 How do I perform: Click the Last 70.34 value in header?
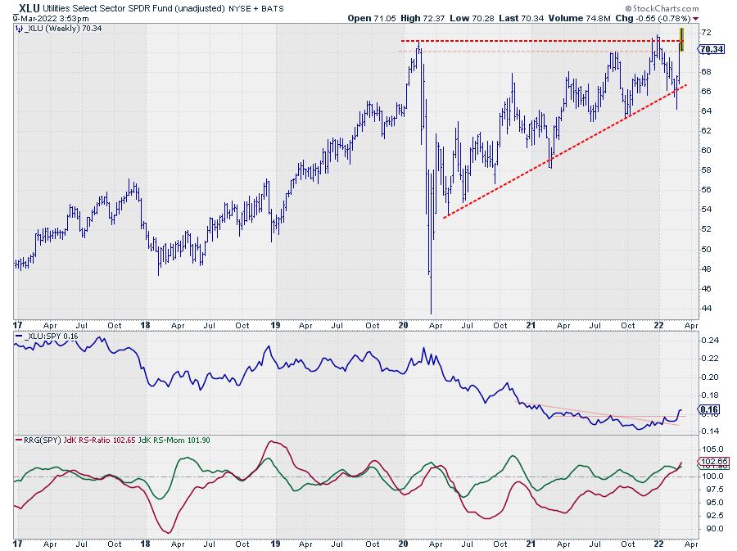pyautogui.click(x=521, y=18)
